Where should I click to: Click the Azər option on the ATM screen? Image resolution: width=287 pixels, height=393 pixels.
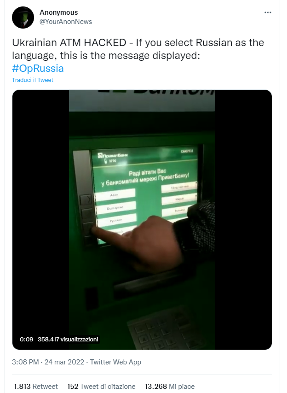click(115, 195)
